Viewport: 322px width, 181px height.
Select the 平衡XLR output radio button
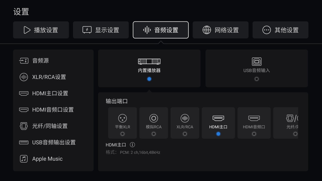(122, 134)
